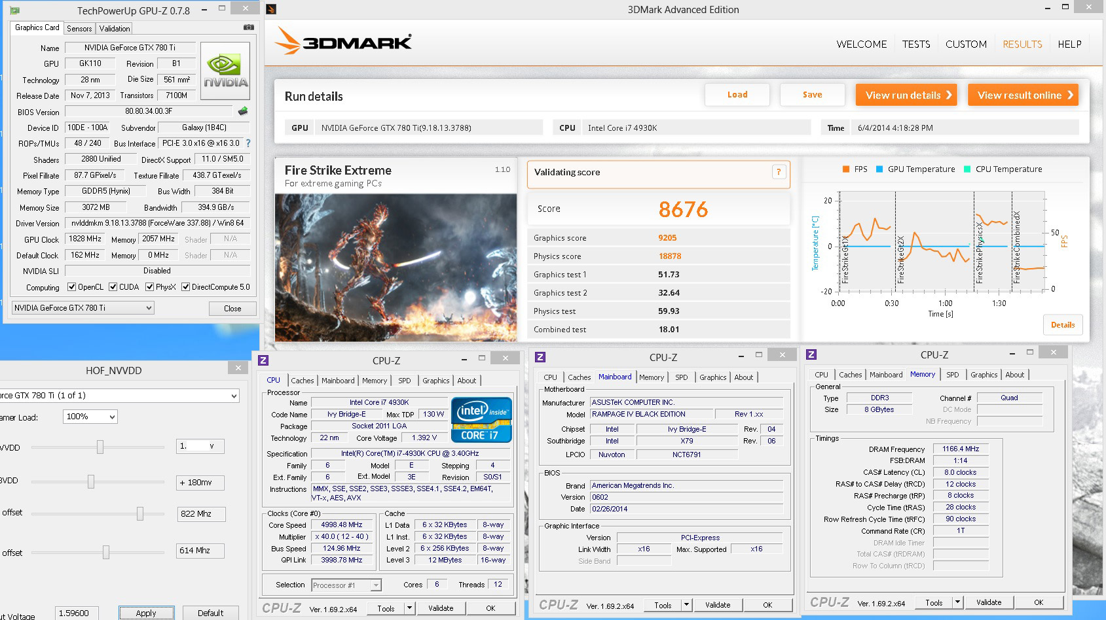Click the GPU-Z title bar app icon

coord(14,10)
